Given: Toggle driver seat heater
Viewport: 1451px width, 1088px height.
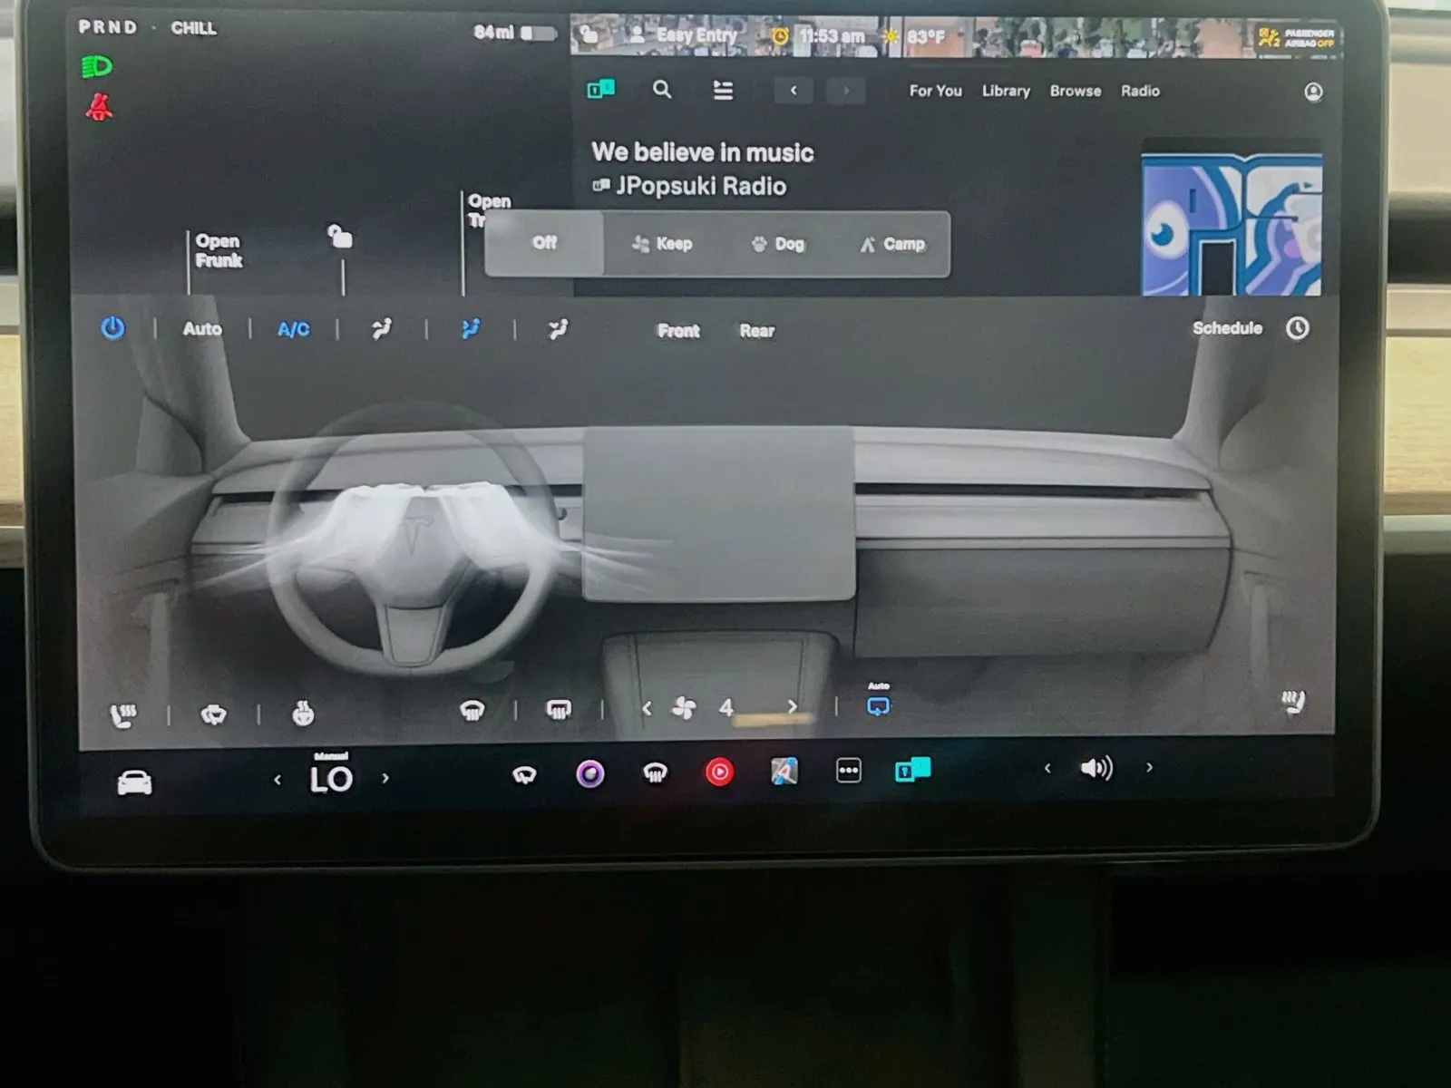Looking at the screenshot, I should coord(123,716).
